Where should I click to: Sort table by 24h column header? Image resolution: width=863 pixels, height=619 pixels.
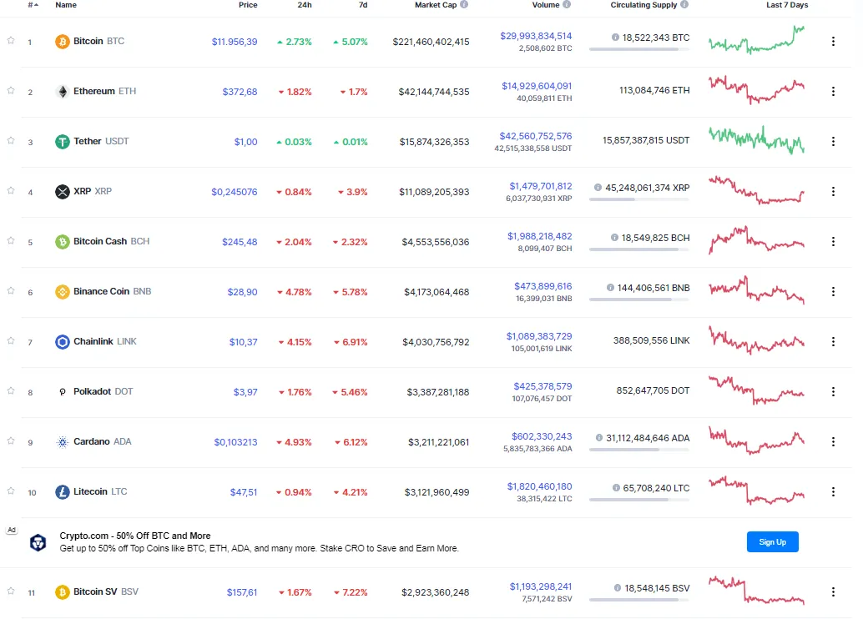(x=305, y=5)
